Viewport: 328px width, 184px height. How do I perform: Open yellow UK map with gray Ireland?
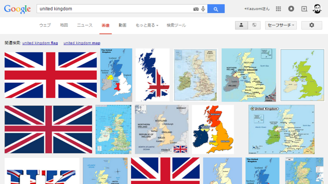pos(249,75)
